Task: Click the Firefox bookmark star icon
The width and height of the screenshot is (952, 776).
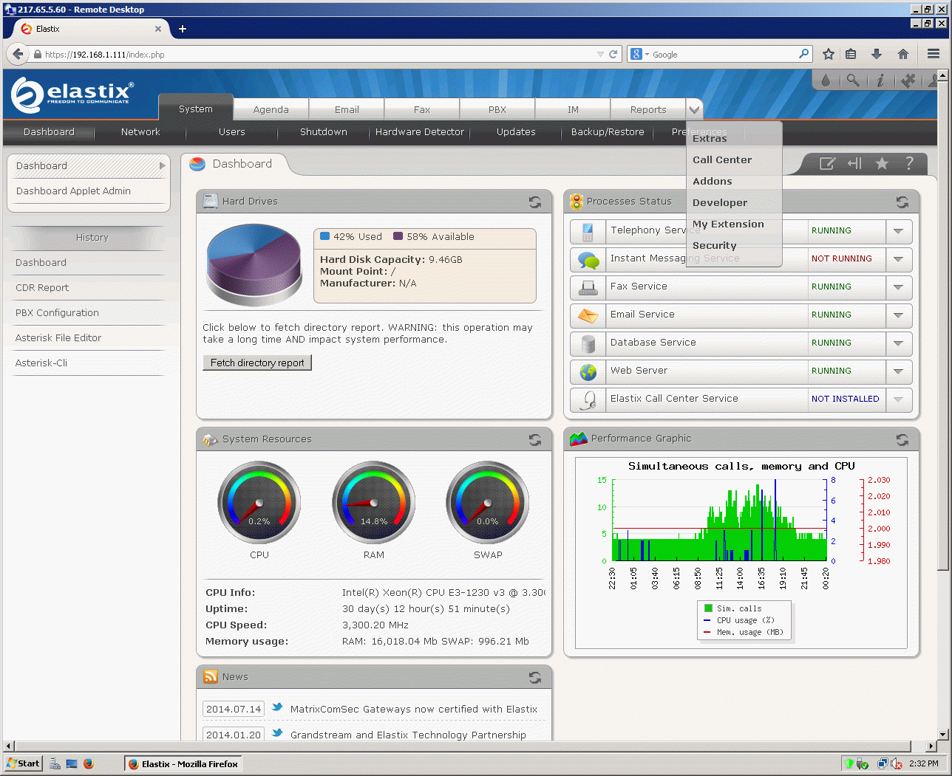Action: [829, 54]
